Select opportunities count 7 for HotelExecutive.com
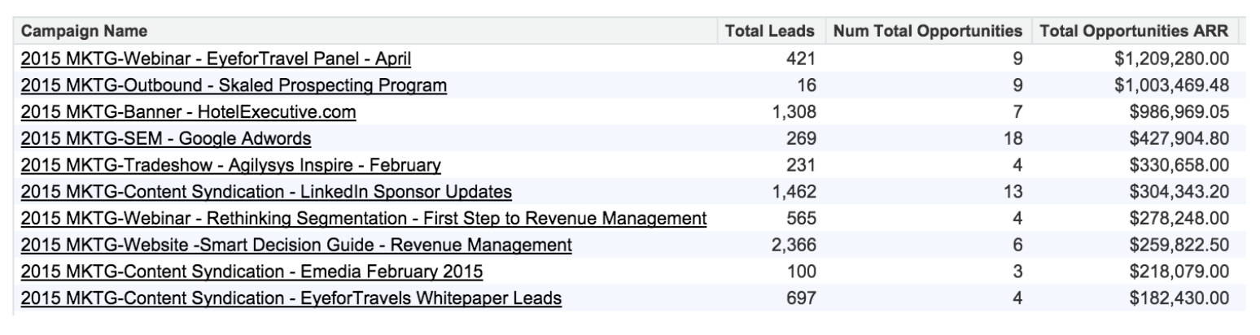Image resolution: width=1260 pixels, height=335 pixels. (1018, 112)
